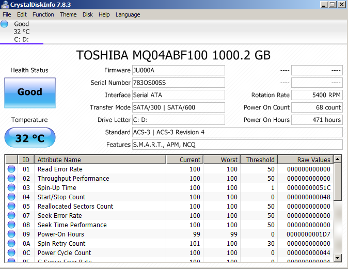Click the Interface field Serial ATA
Screen dimensions: 348x269
pyautogui.click(x=179, y=95)
